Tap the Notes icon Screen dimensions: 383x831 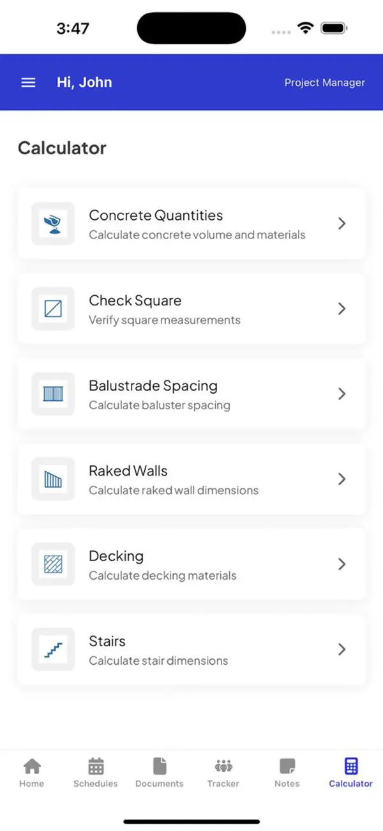click(287, 765)
